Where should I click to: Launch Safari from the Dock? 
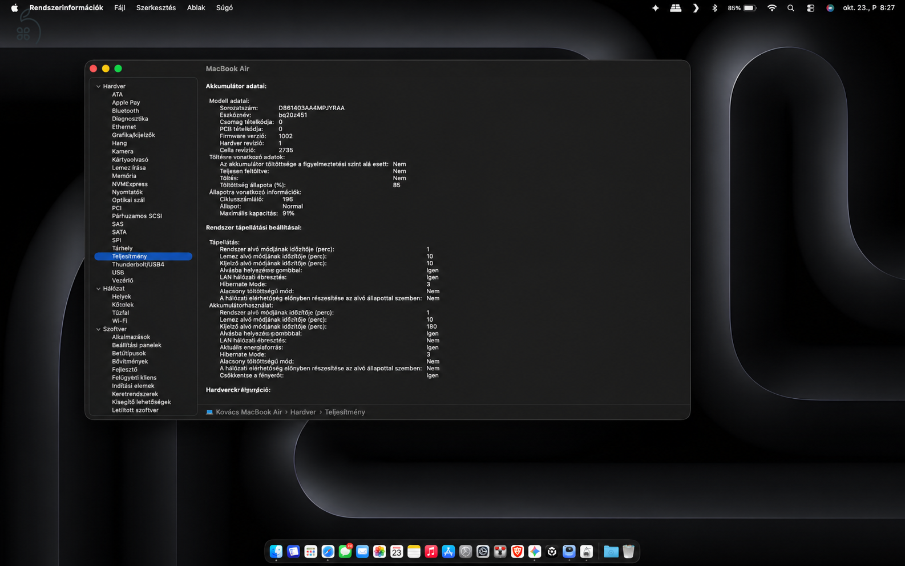(x=328, y=551)
